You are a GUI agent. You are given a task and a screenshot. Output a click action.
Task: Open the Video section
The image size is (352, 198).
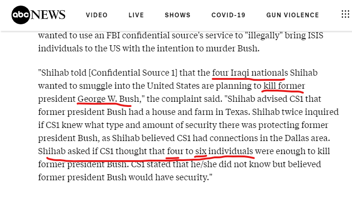[x=97, y=15]
